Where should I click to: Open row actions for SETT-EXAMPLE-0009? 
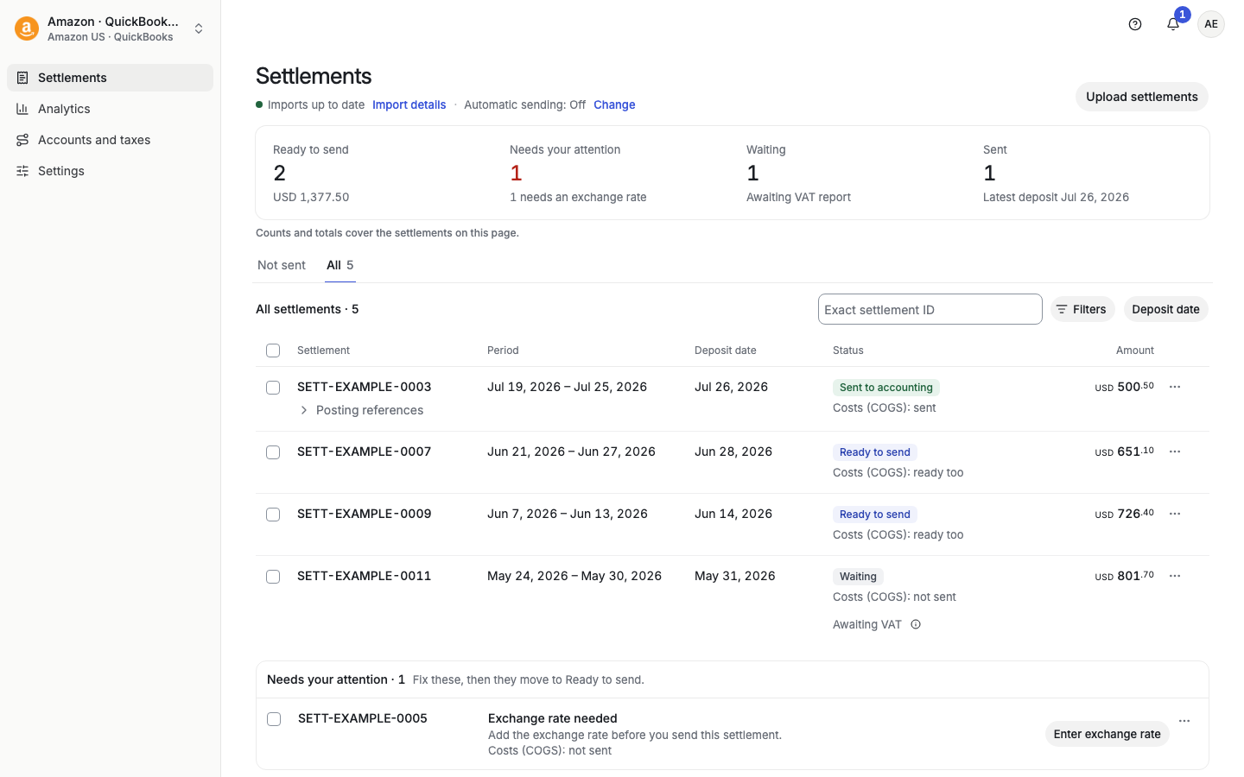pyautogui.click(x=1175, y=514)
